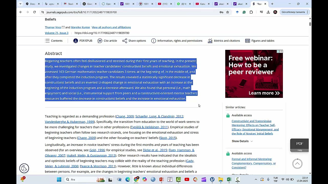The width and height of the screenshot is (328, 184).
Task: Close the webinar advertisement
Action: (x=281, y=52)
